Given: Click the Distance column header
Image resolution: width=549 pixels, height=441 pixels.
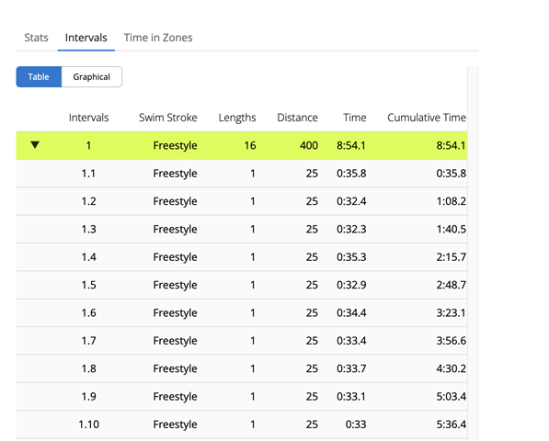Looking at the screenshot, I should click(x=297, y=118).
